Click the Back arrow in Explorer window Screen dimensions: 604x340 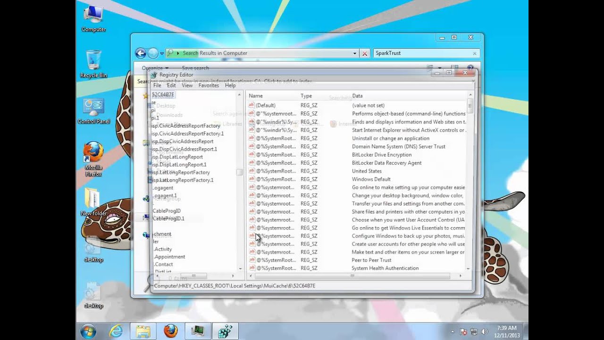(141, 53)
